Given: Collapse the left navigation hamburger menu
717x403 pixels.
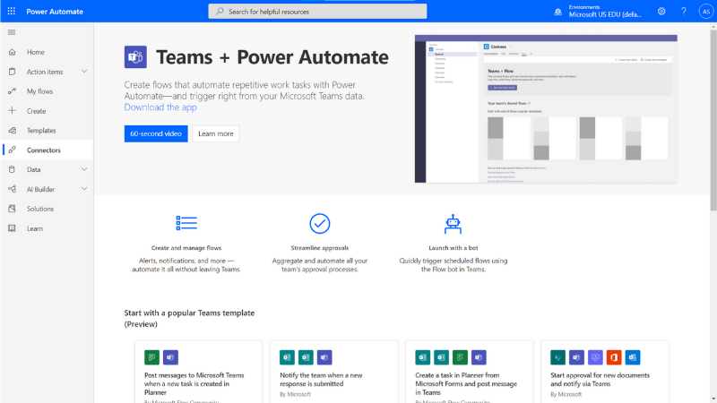Looking at the screenshot, I should tap(12, 32).
